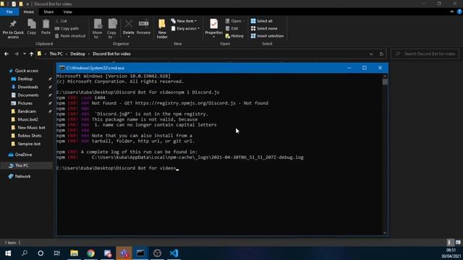Click History in the ribbon
Viewport: 463px width, 260px height.
pyautogui.click(x=234, y=36)
